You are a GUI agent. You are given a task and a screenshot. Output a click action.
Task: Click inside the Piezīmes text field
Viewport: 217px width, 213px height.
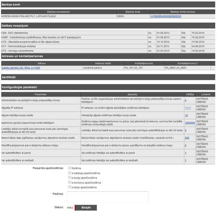pos(107,196)
